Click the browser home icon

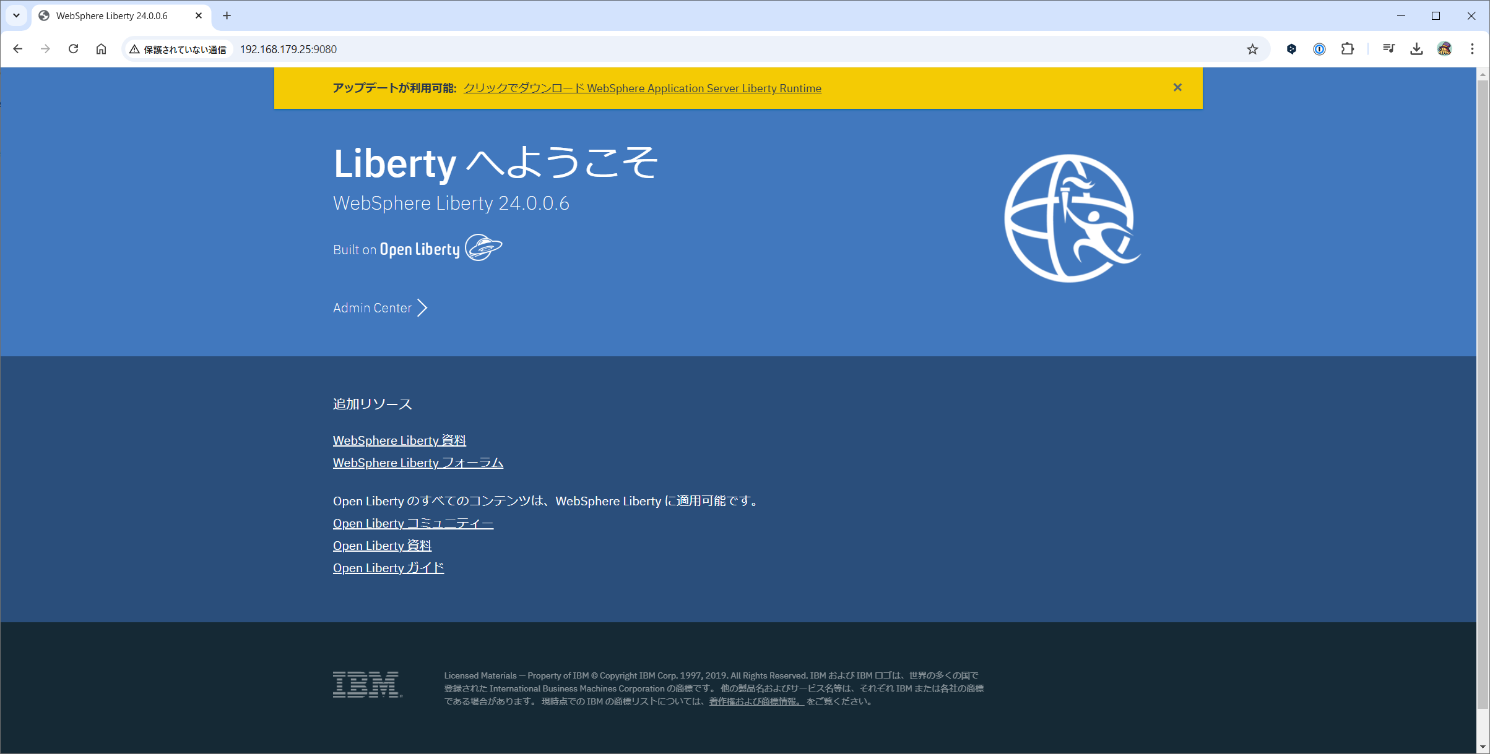pos(102,49)
